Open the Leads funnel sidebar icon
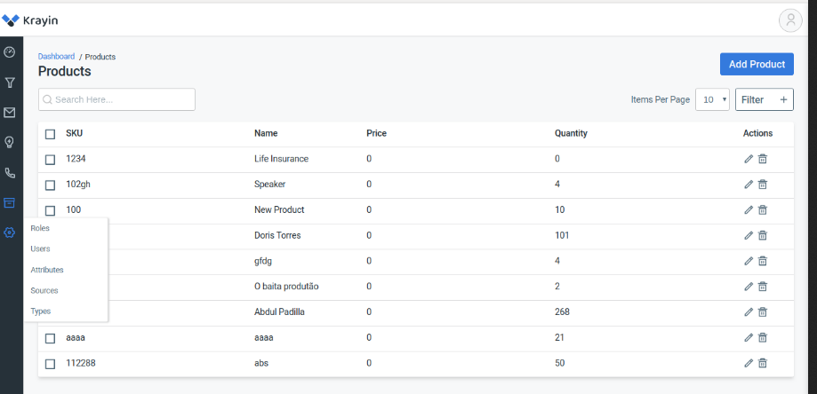 (10, 83)
